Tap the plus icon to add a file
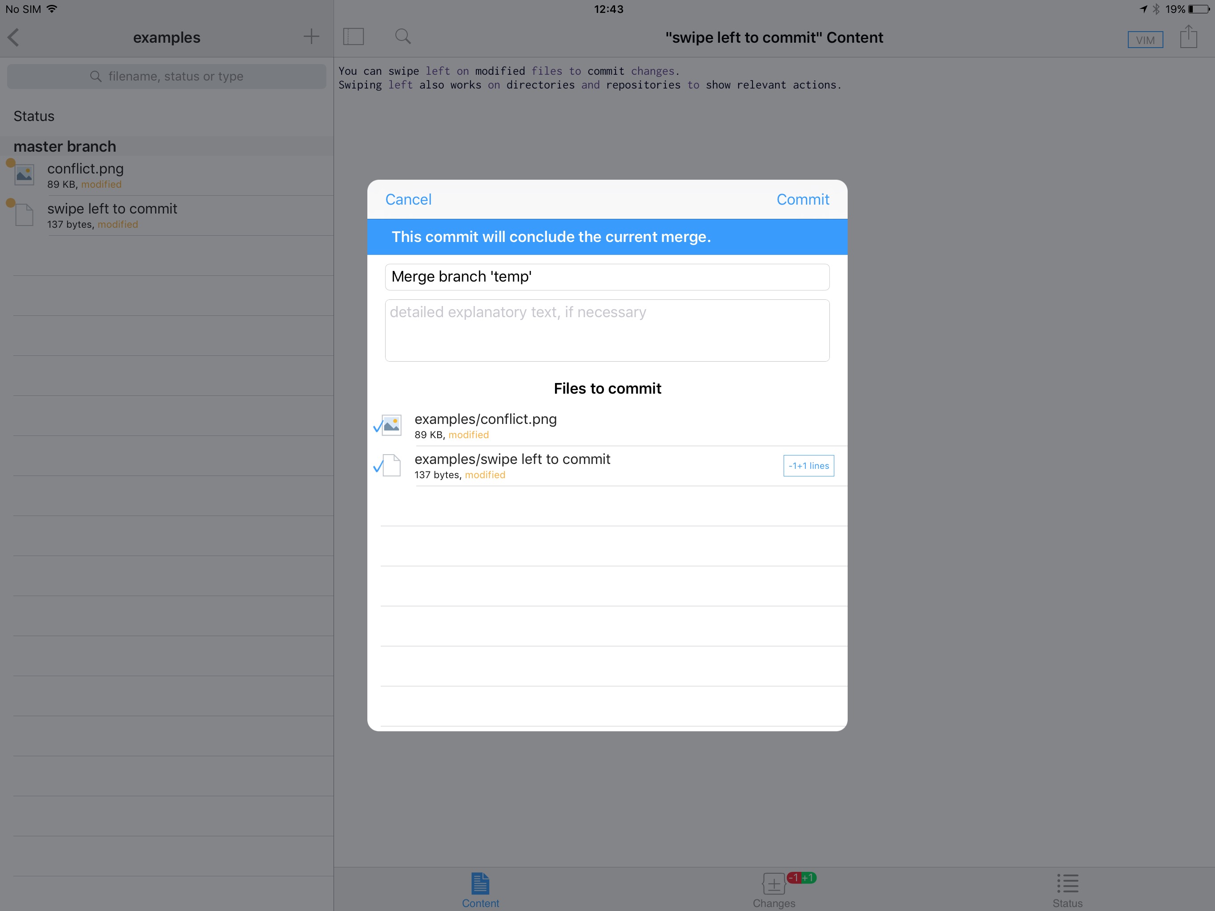Image resolution: width=1215 pixels, height=911 pixels. (x=311, y=37)
